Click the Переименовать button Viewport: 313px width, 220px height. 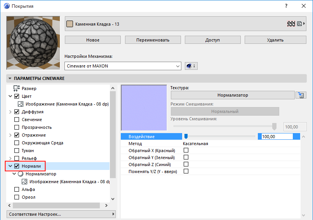coord(153,40)
